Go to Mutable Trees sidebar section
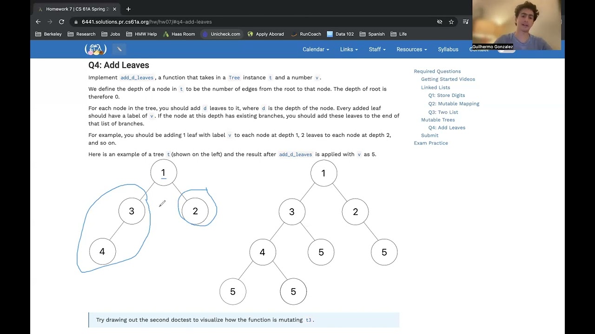This screenshot has height=334, width=595. 438,120
